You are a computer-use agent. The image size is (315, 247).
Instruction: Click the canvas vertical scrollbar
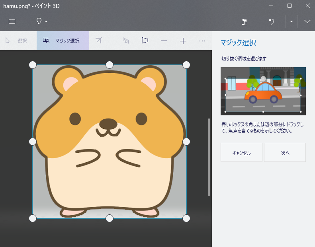209,157
